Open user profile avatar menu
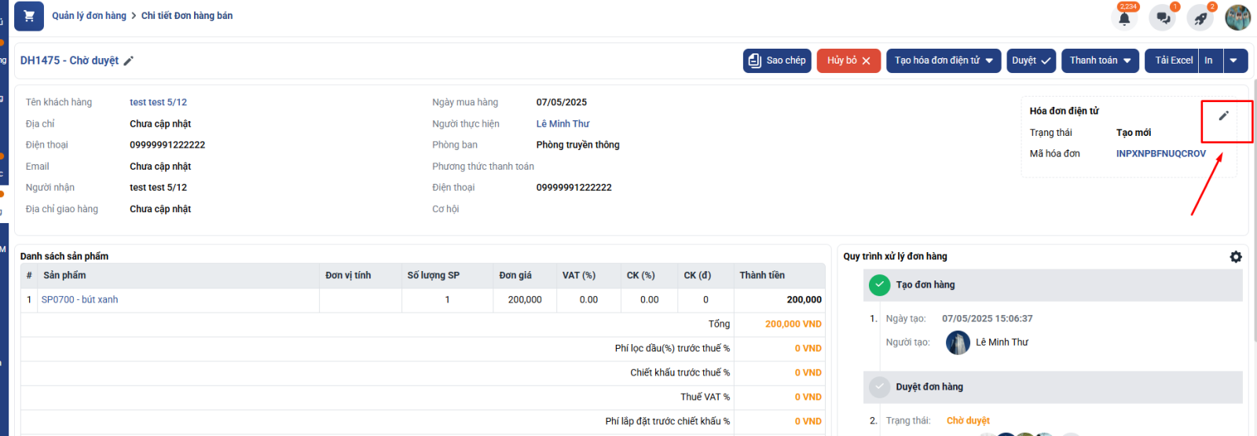 (1237, 17)
